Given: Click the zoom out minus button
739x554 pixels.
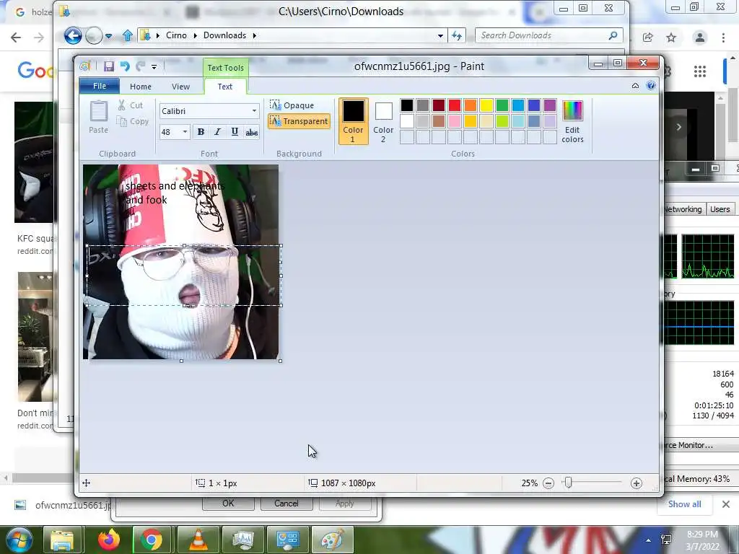Looking at the screenshot, I should 548,483.
